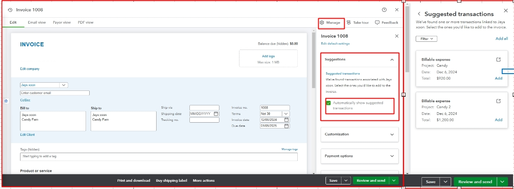Click Print and download
The image size is (514, 189).
[x=134, y=180]
